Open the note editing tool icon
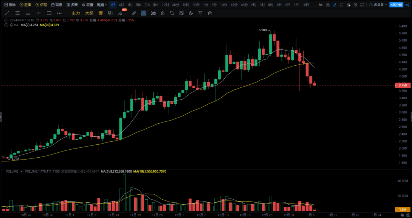412x218 pixels. pyautogui.click(x=182, y=13)
